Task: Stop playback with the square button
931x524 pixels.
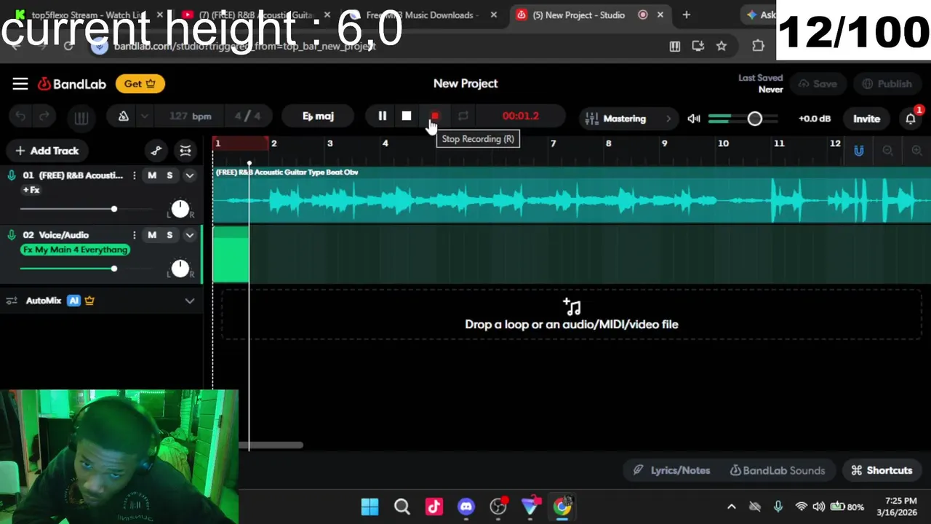Action: point(407,116)
